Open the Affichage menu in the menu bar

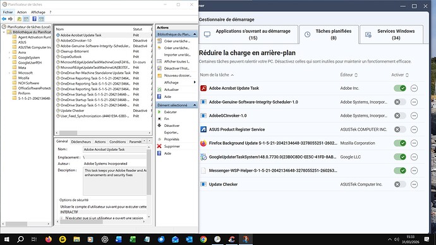[38, 12]
